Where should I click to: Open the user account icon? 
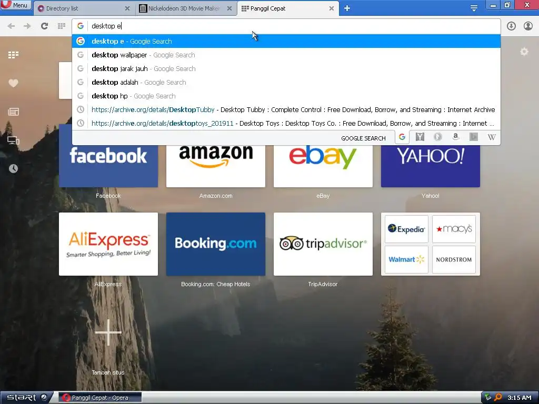[x=528, y=26]
